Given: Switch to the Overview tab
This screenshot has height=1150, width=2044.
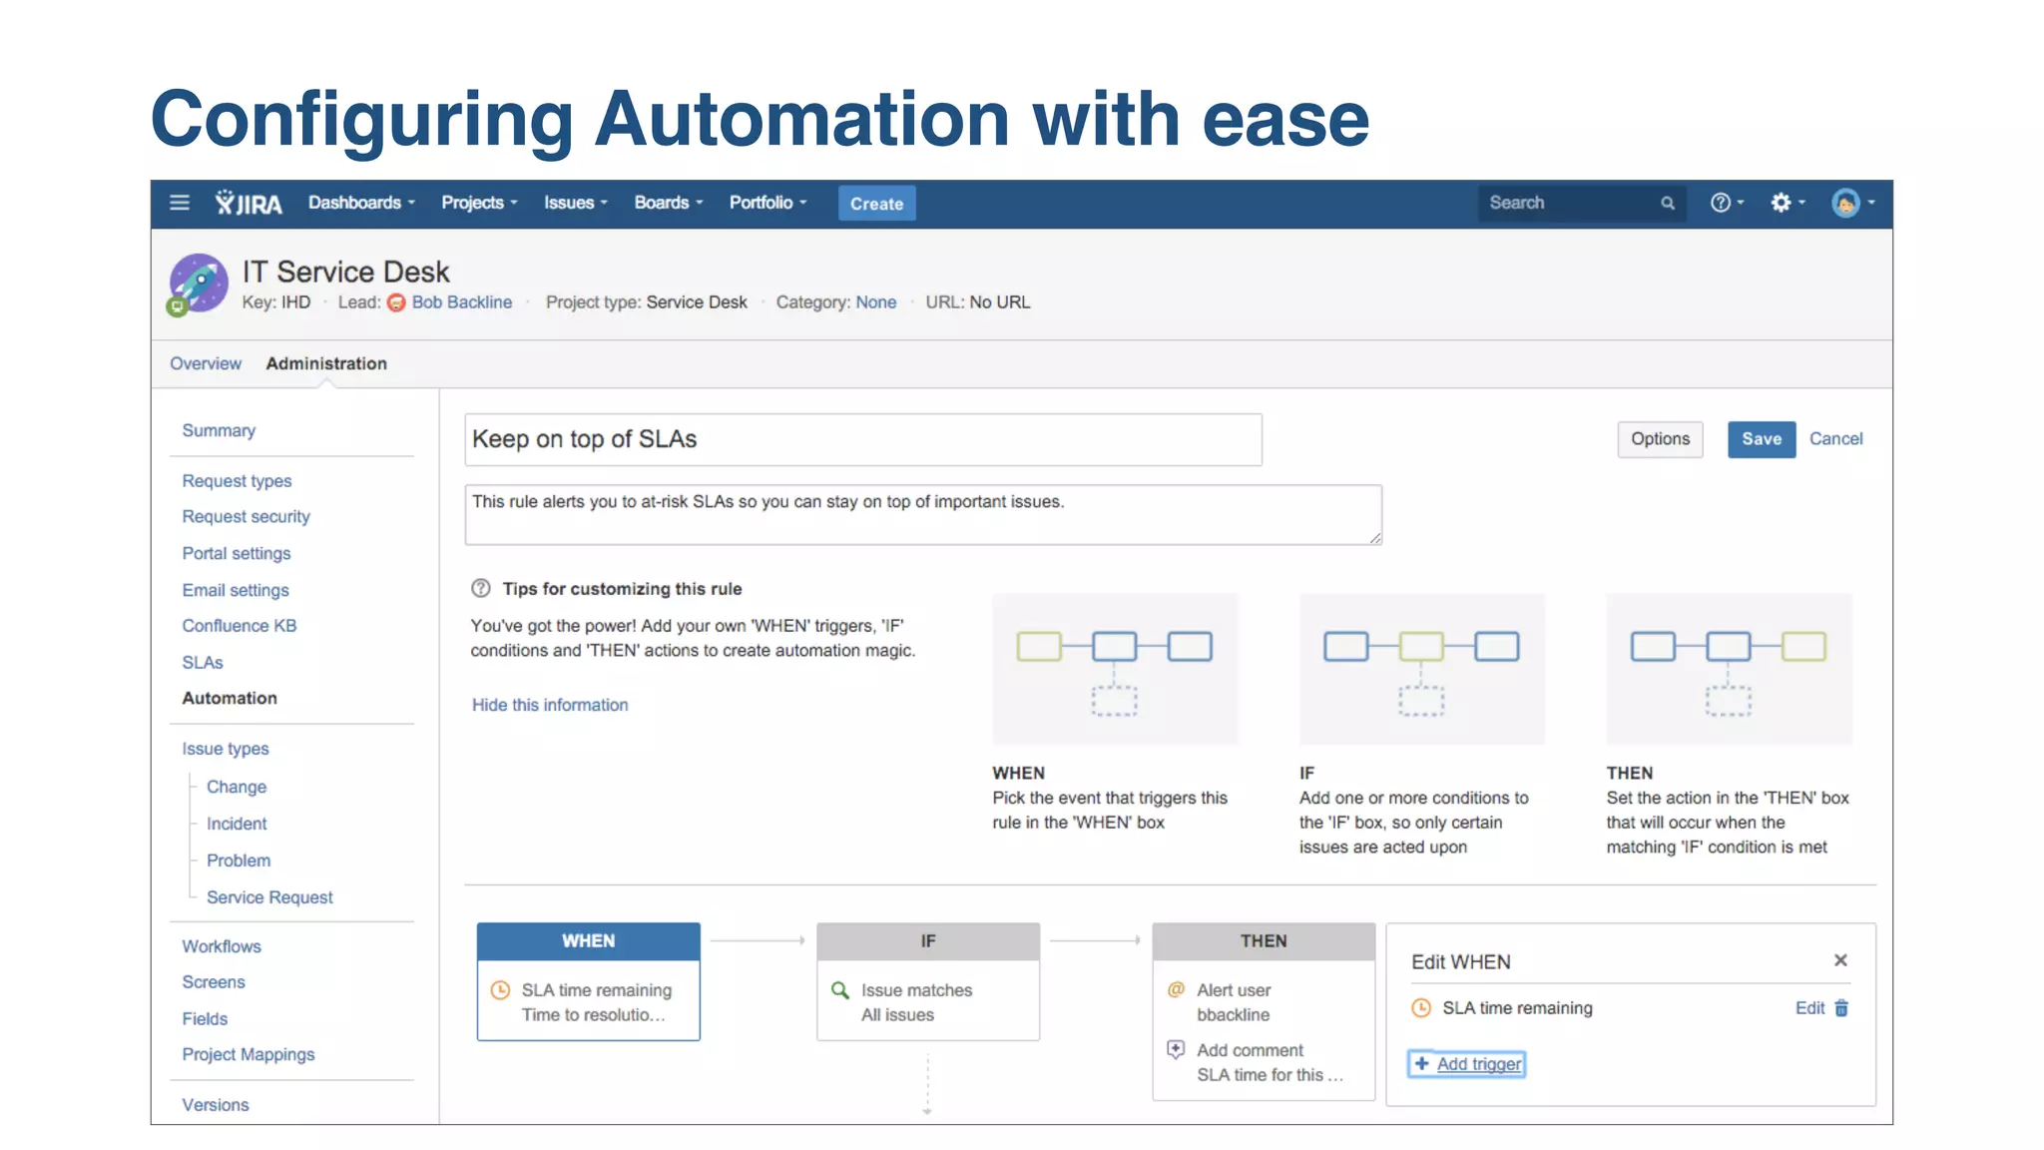Looking at the screenshot, I should pyautogui.click(x=206, y=363).
